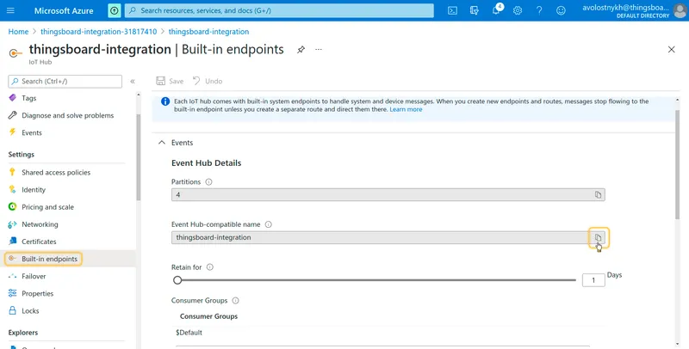
Task: Open Identity settings
Action: 34,190
